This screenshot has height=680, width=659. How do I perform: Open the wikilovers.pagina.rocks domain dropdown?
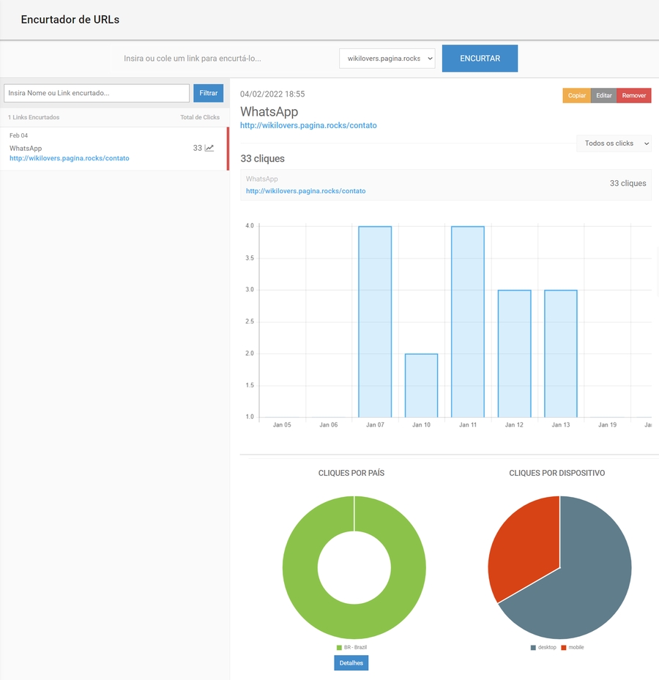pyautogui.click(x=387, y=59)
